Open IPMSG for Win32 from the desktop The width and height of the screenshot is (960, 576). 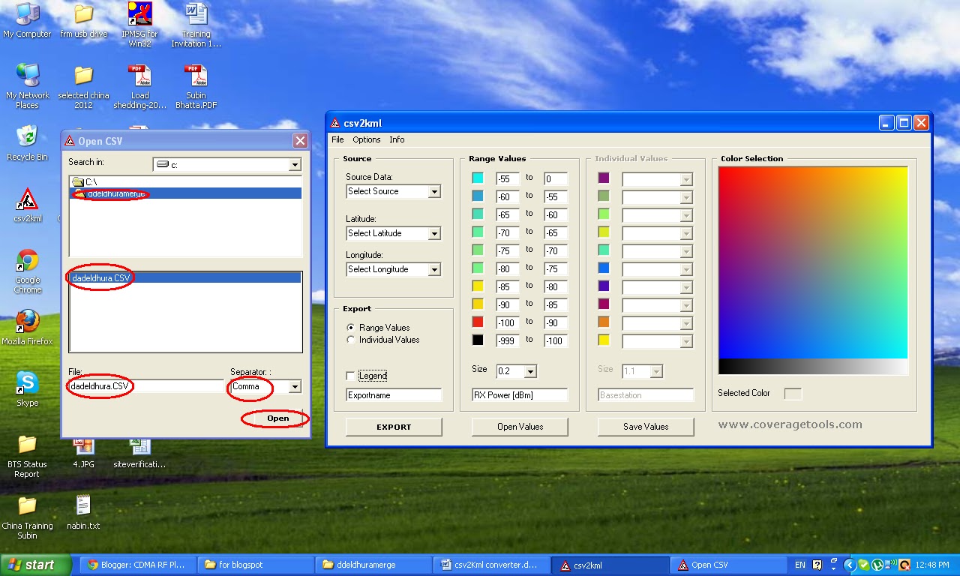point(139,13)
